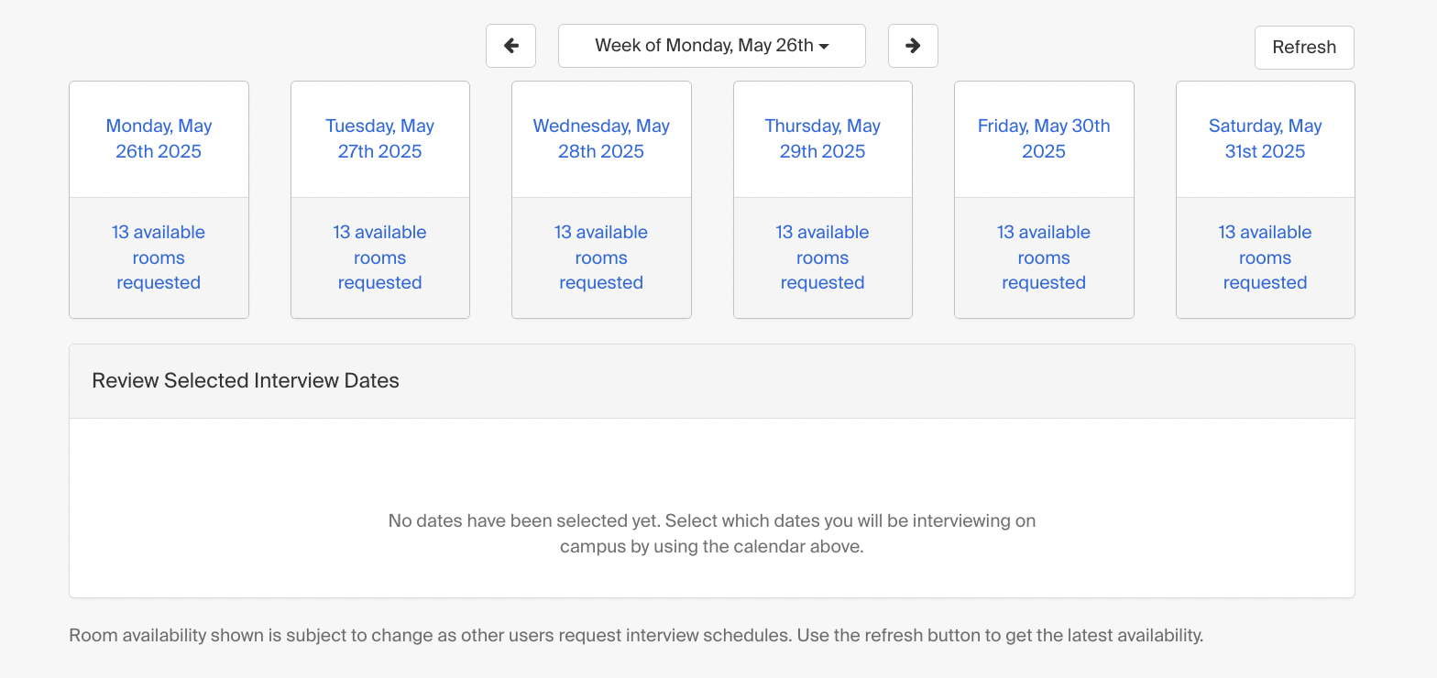The image size is (1437, 678).
Task: Open Tuesday's 13 available rooms link
Action: [379, 257]
